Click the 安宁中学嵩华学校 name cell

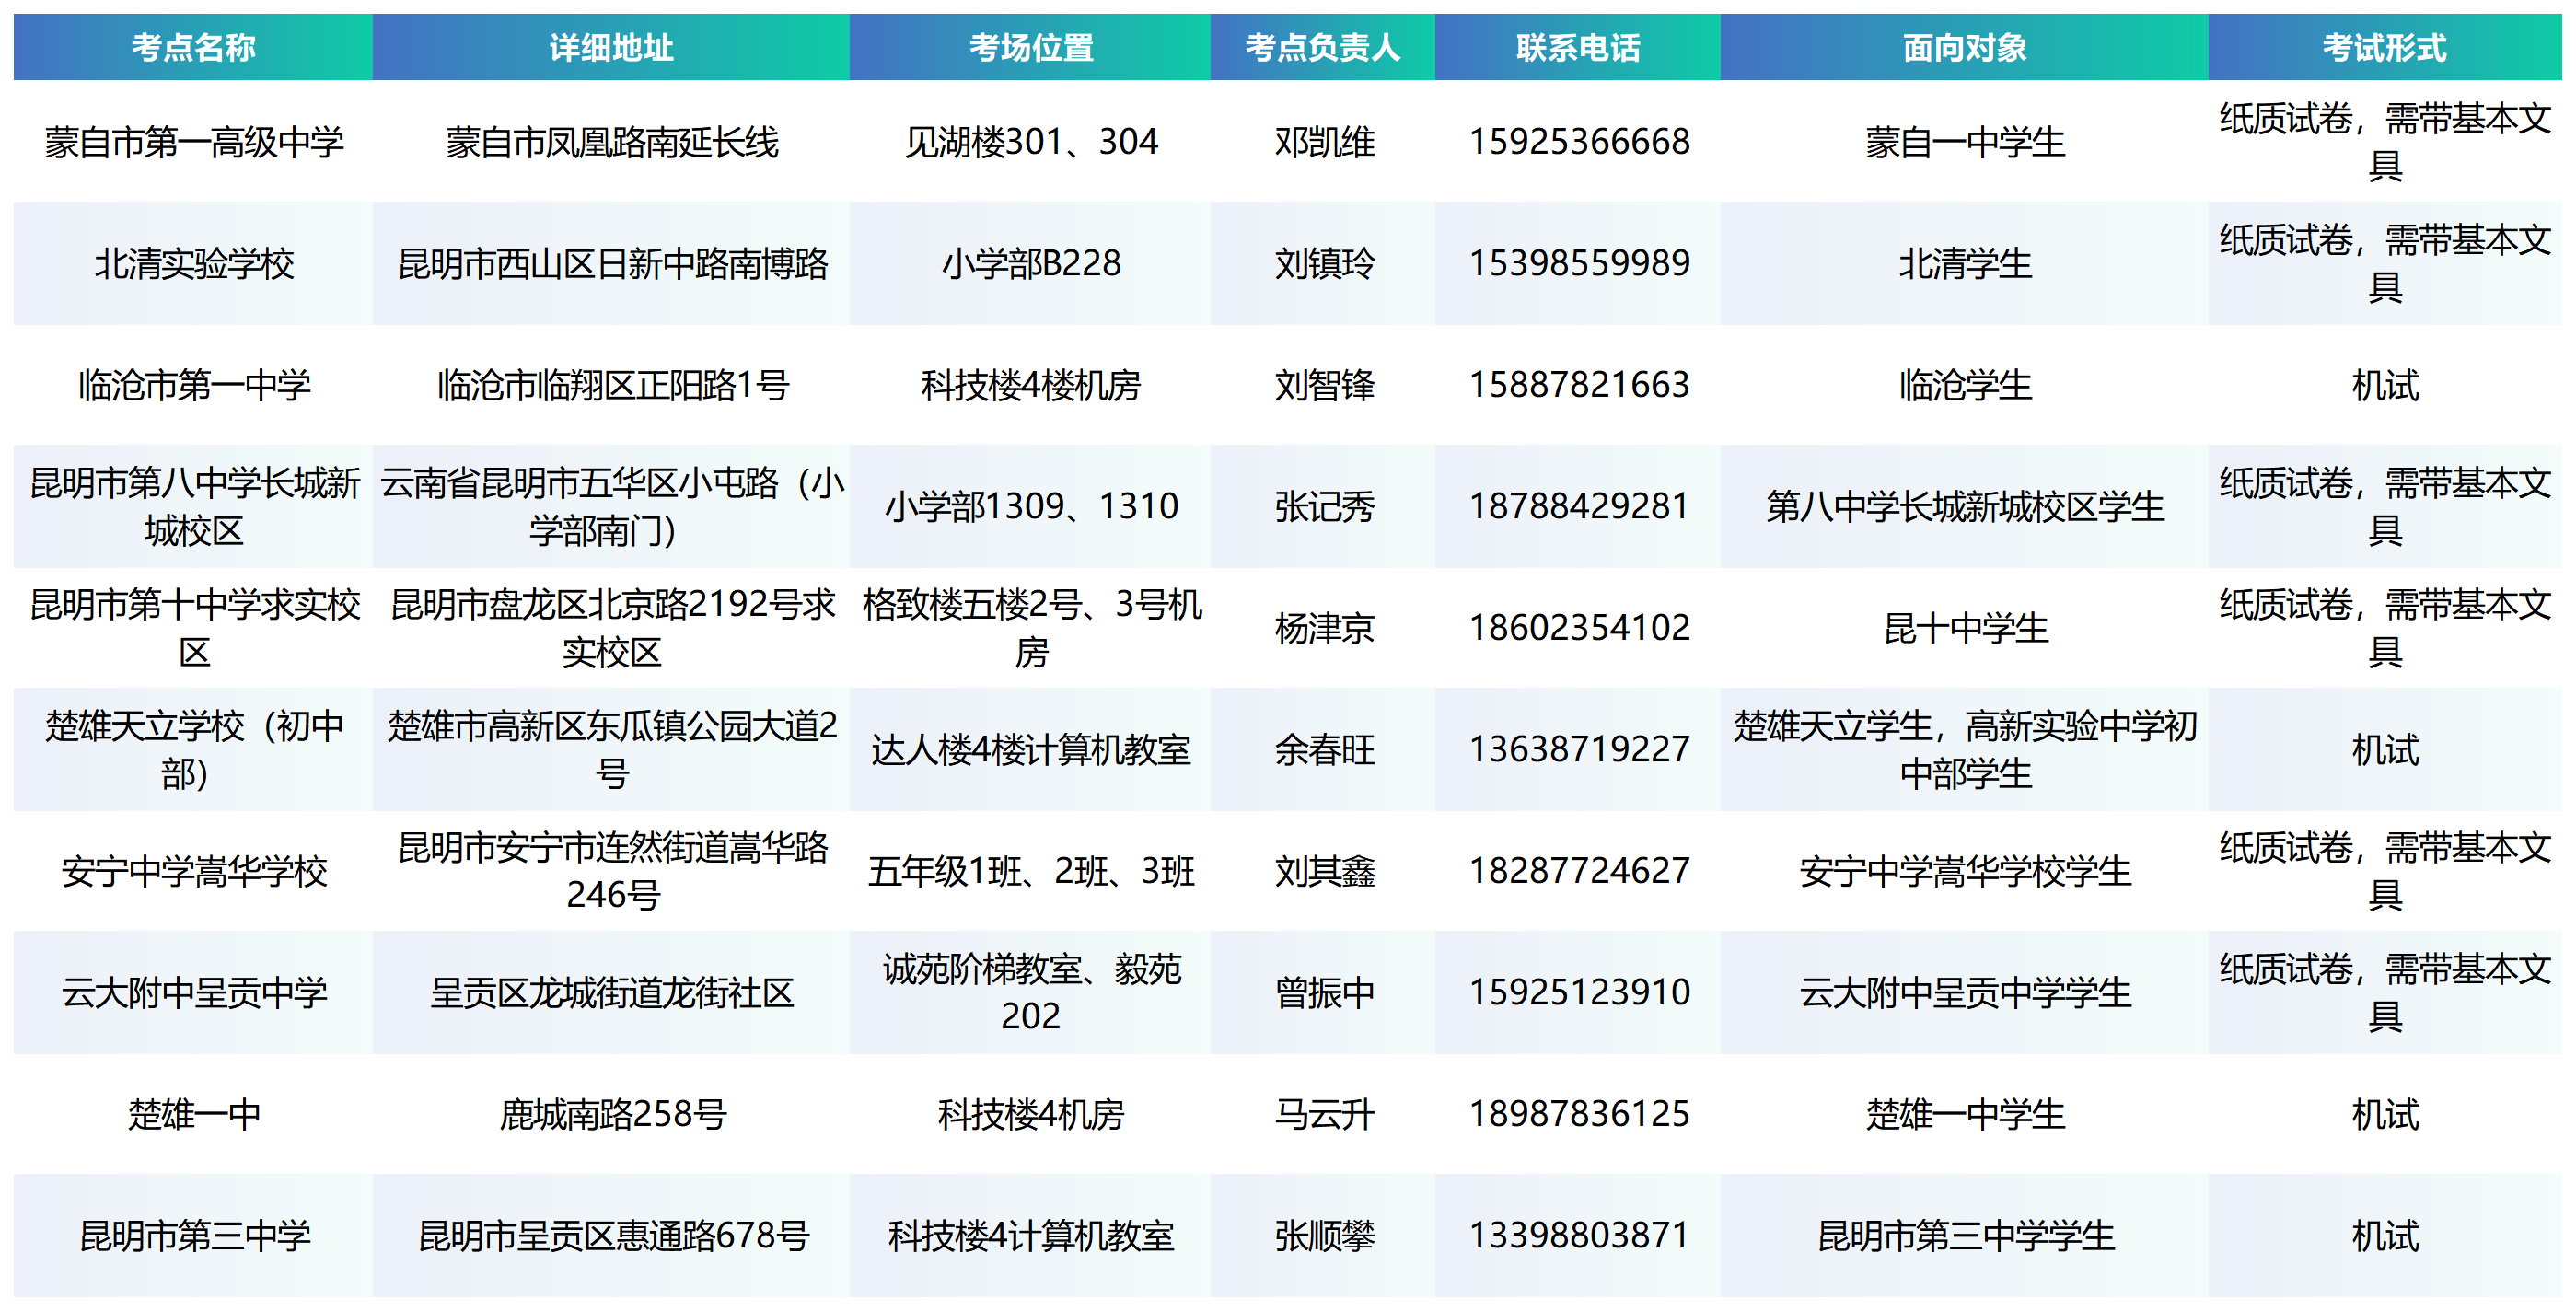(194, 871)
